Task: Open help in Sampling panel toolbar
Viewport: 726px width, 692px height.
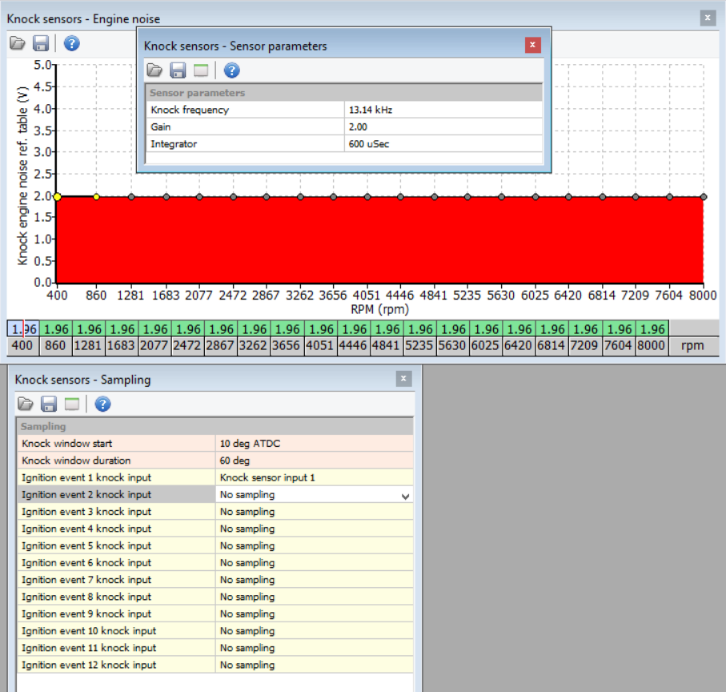Action: pyautogui.click(x=102, y=404)
